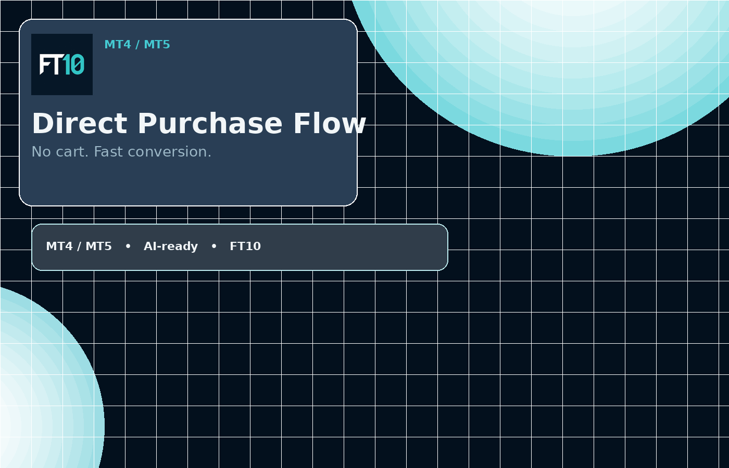
Task: Click the Direct Purchase Flow heading
Action: click(x=199, y=124)
